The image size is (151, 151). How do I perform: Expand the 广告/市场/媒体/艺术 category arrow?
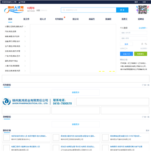pos(25,56)
